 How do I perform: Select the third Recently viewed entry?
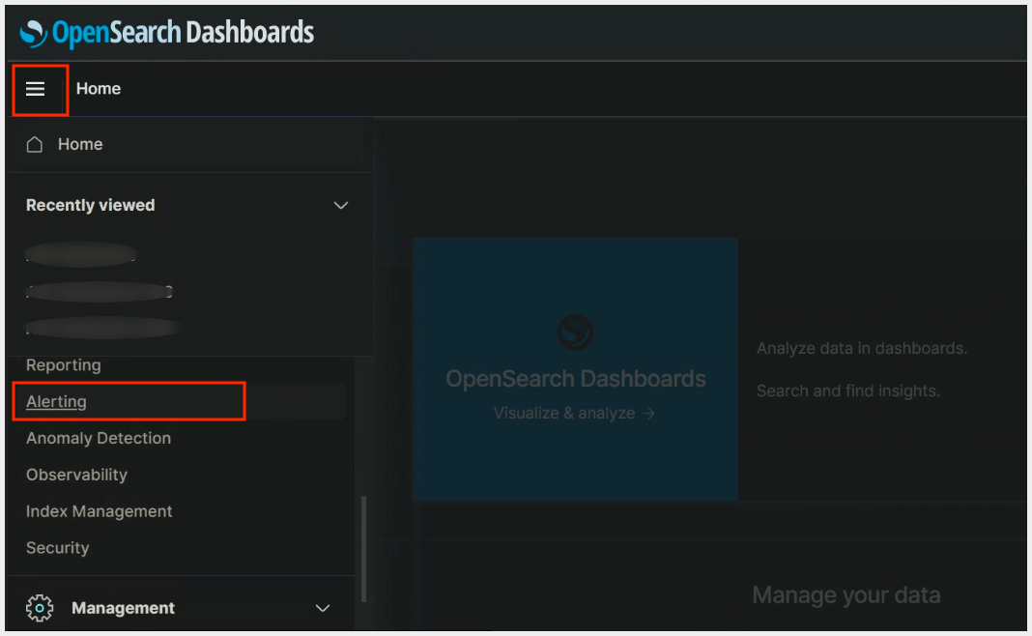[101, 328]
